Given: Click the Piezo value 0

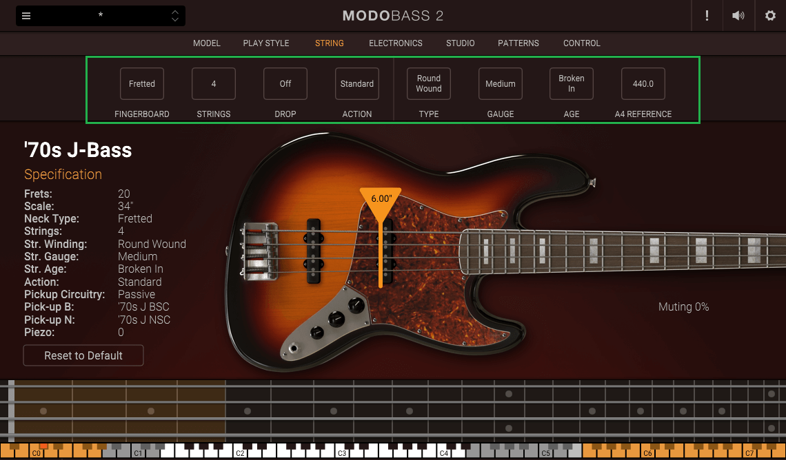Looking at the screenshot, I should point(121,333).
